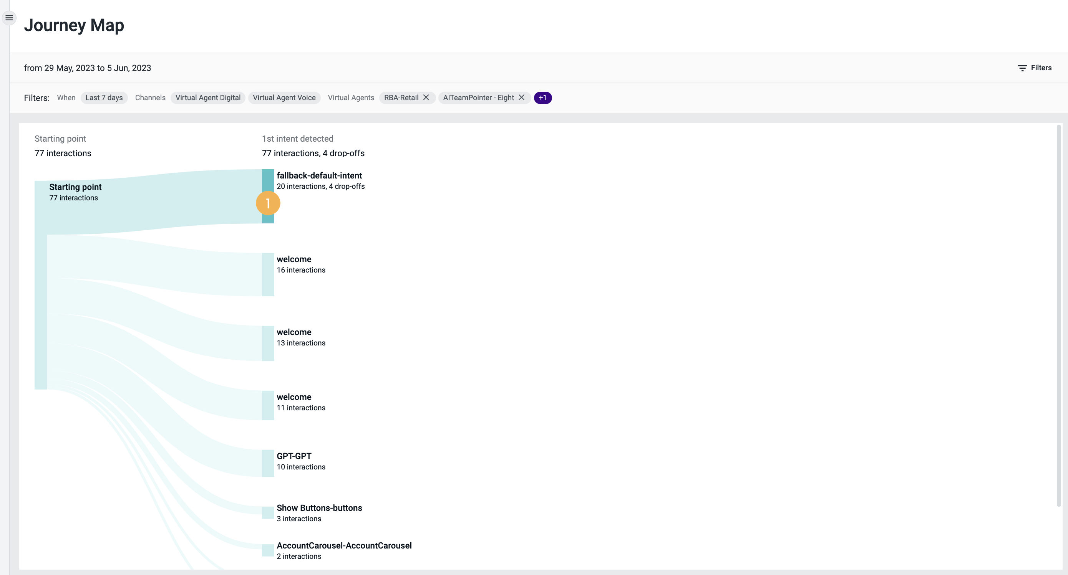Click the vertical scrollbar of the journey map

(1058, 315)
